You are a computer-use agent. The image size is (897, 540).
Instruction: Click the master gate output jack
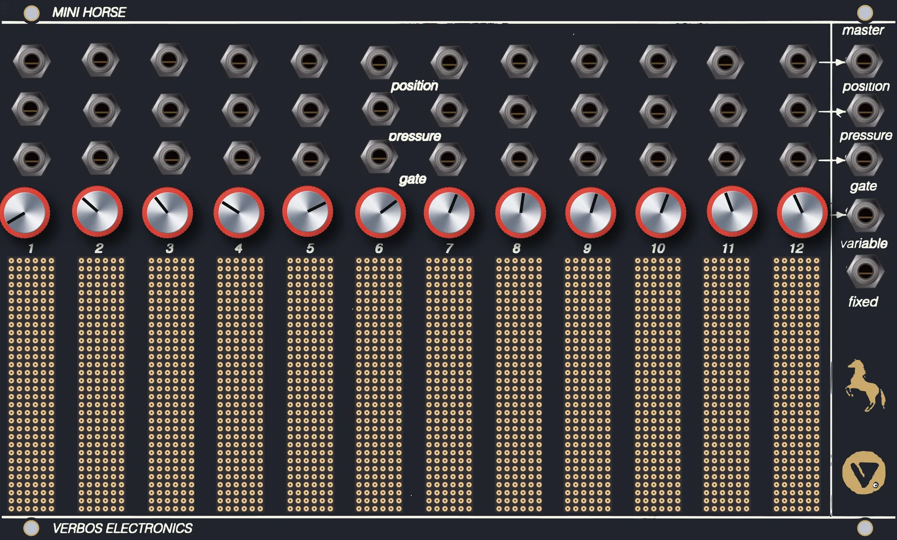coord(864,159)
